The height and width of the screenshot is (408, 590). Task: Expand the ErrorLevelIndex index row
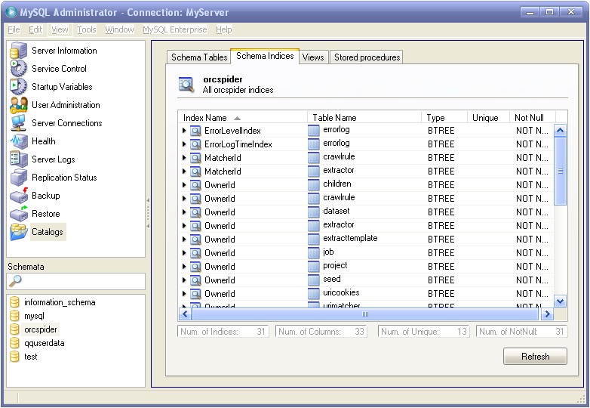pos(184,131)
